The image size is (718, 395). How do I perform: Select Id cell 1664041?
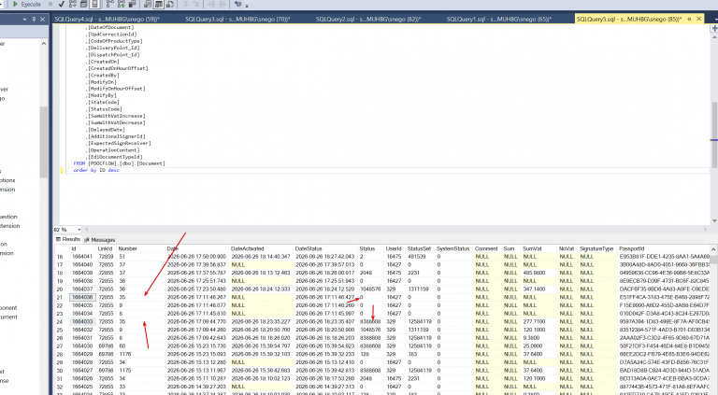point(82,257)
